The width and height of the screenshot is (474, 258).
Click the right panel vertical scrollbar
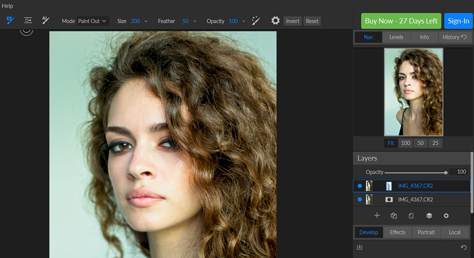(x=472, y=182)
